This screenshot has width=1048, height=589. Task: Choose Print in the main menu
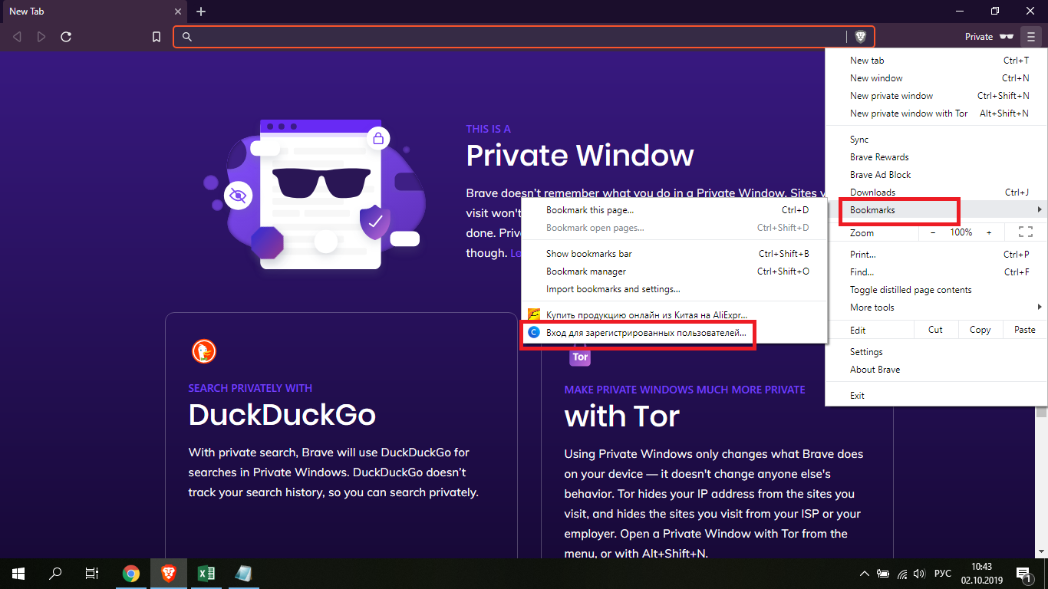coord(936,255)
